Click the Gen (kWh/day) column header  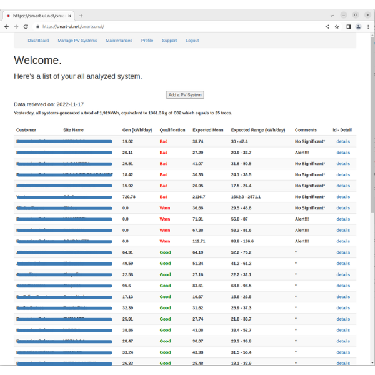pyautogui.click(x=137, y=130)
